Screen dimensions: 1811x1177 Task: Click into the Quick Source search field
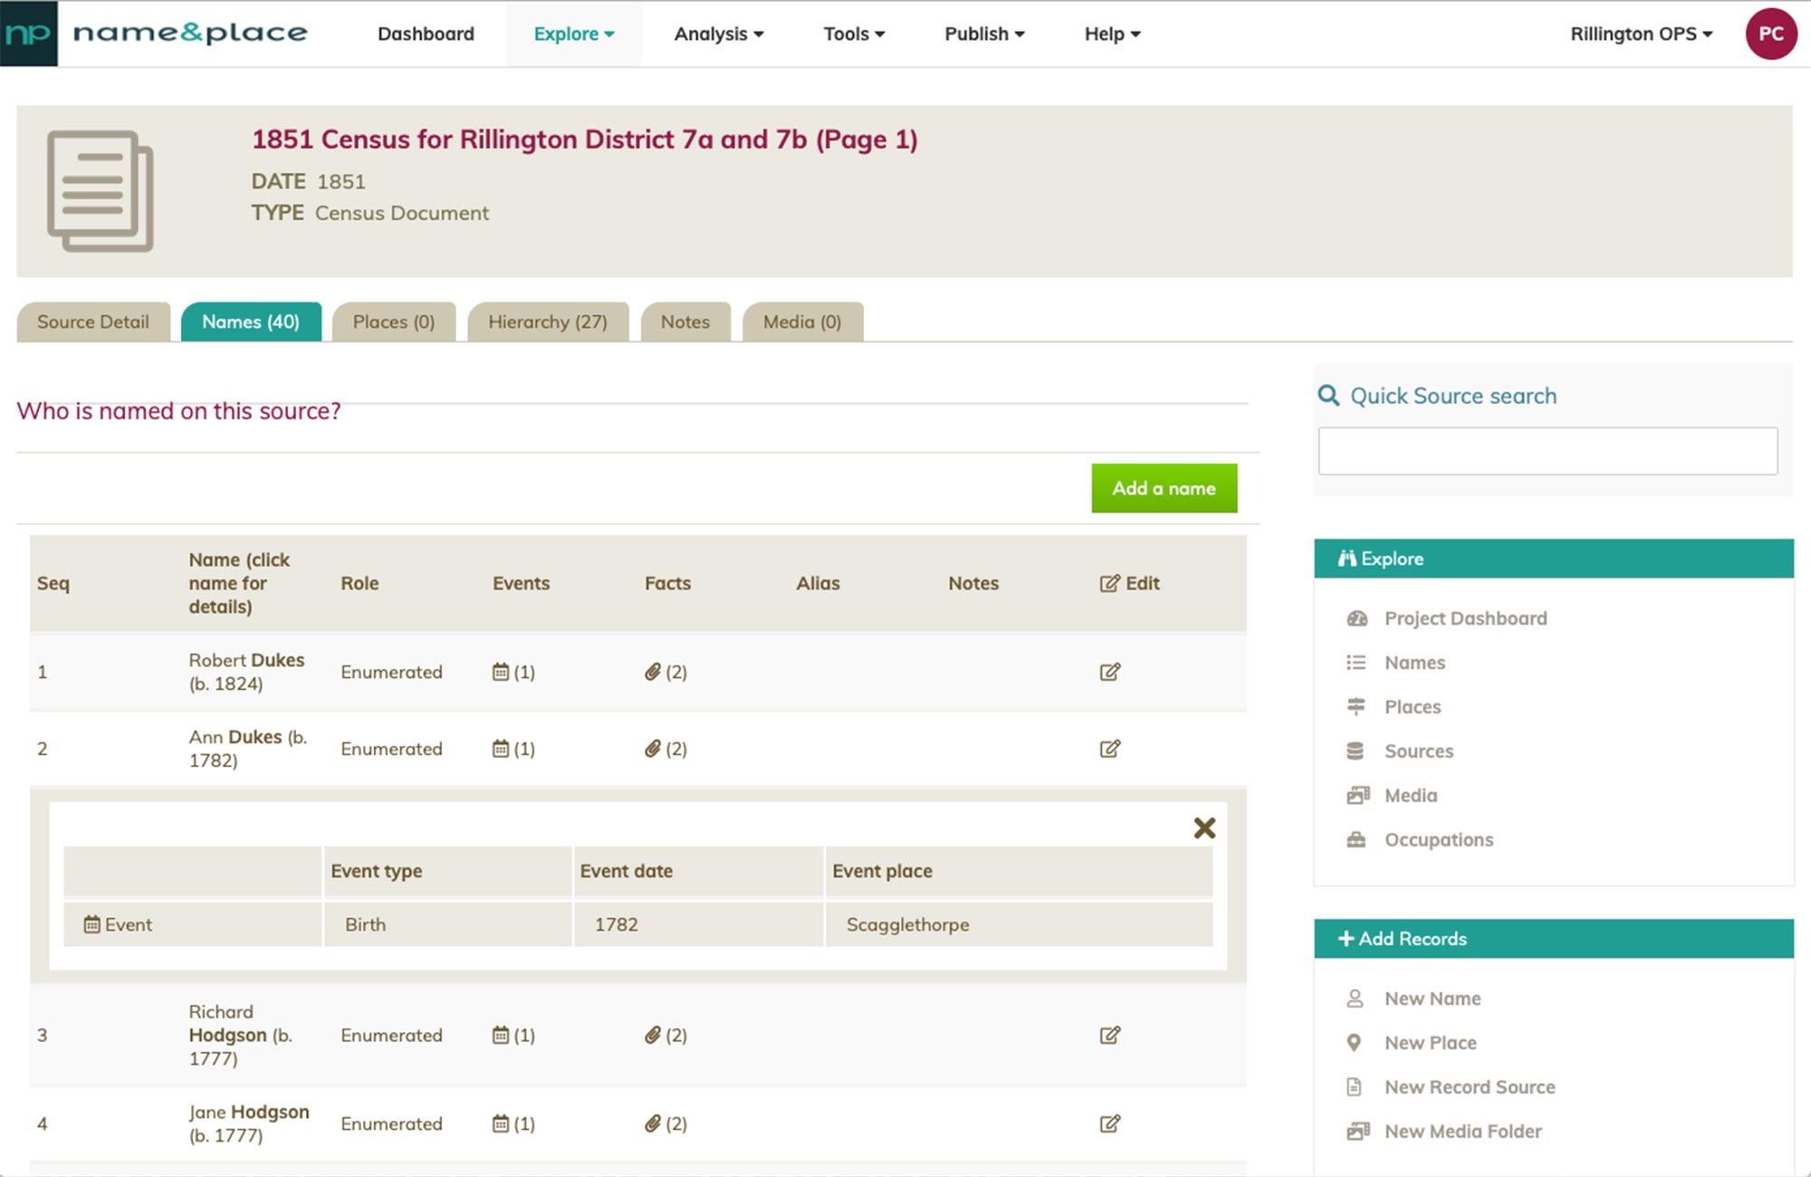coord(1547,451)
